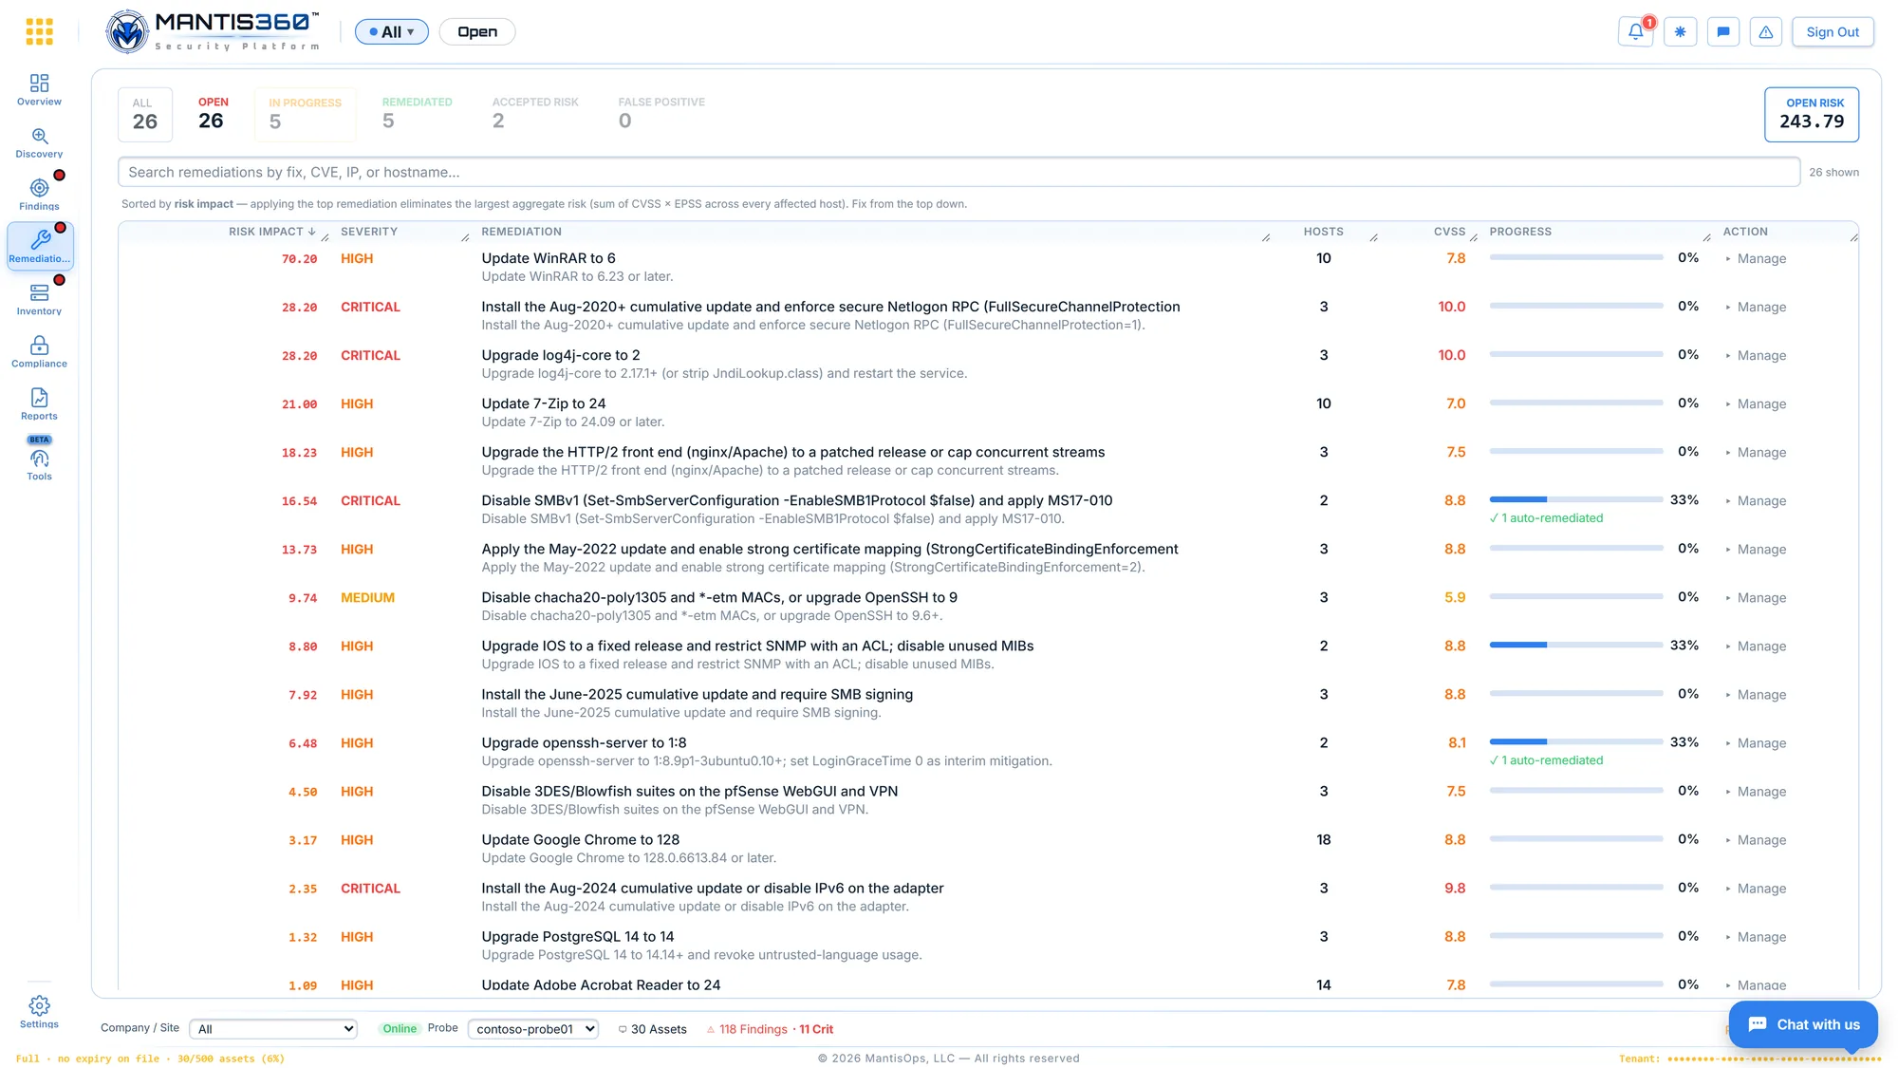Click Upgrade log4j-core to 2 title
The image size is (1898, 1068).
click(x=561, y=355)
